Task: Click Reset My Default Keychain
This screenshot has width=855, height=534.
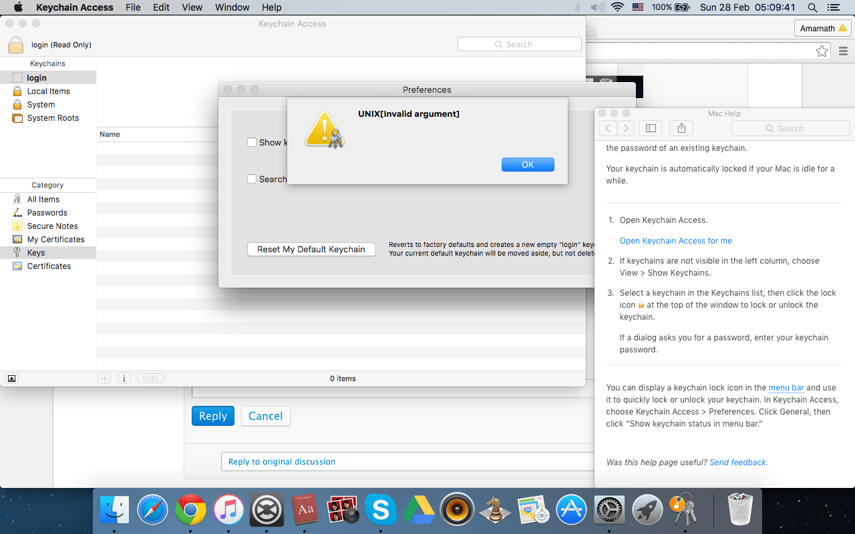Action: 311,249
